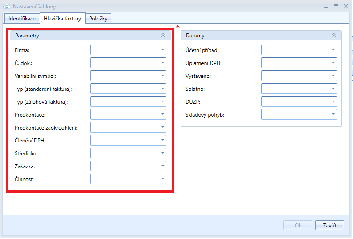Open the Účetní případ dropdown

333,50
